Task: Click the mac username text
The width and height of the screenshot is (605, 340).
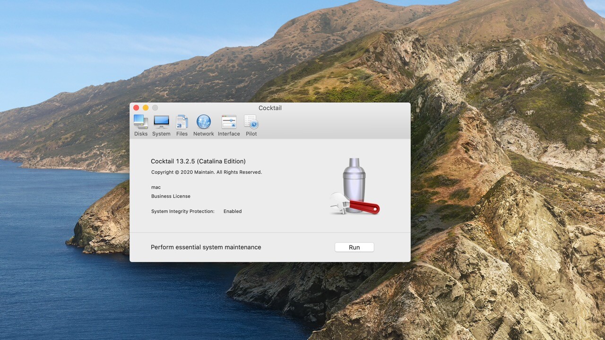Action: point(156,187)
